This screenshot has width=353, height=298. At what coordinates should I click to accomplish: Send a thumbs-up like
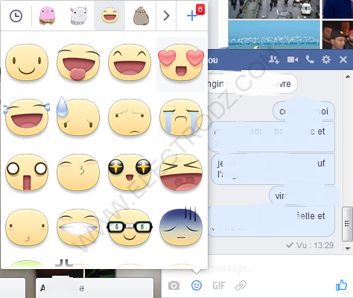pos(341,285)
